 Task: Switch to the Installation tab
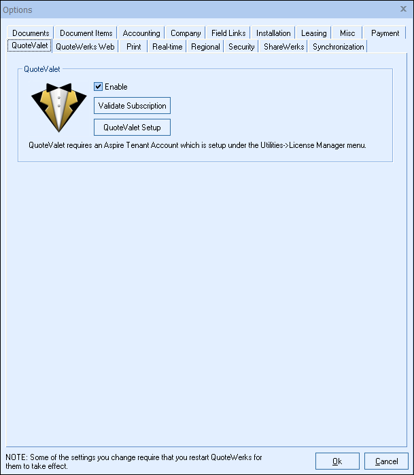pos(273,33)
